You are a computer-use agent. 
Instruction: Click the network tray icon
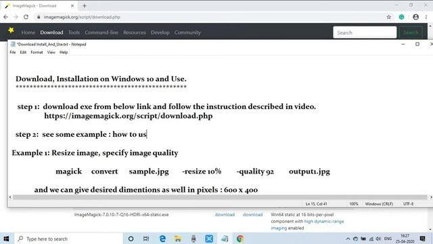371,239
